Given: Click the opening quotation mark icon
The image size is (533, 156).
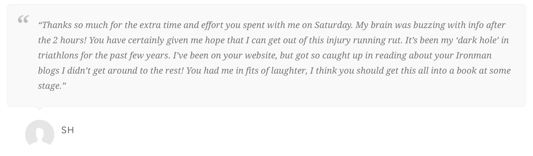Looking at the screenshot, I should pos(23,20).
